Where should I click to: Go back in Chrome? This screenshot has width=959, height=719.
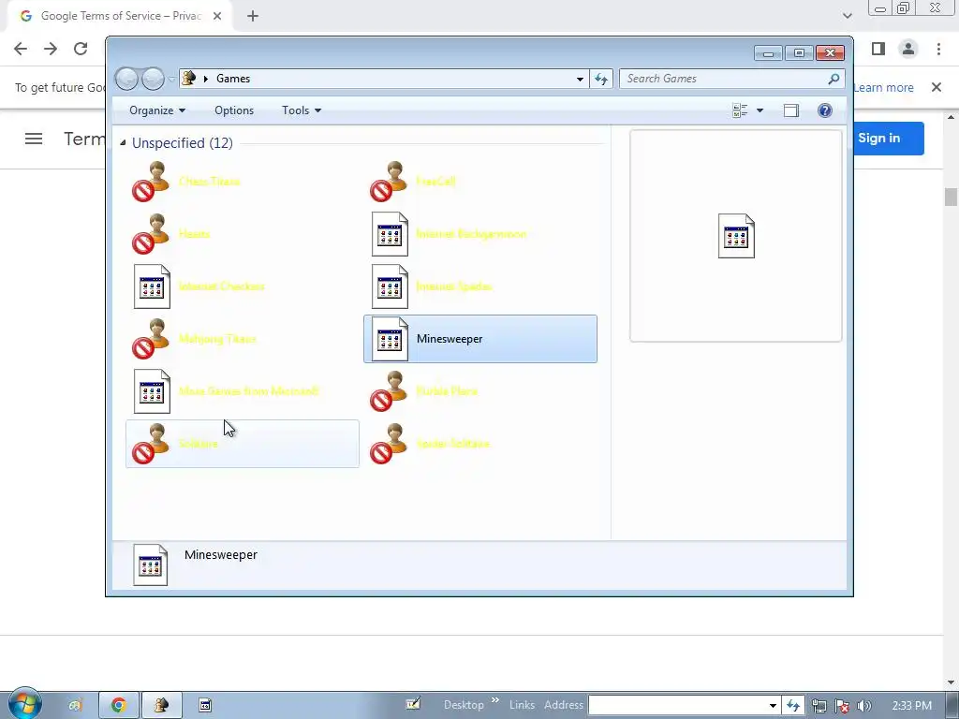[21, 49]
